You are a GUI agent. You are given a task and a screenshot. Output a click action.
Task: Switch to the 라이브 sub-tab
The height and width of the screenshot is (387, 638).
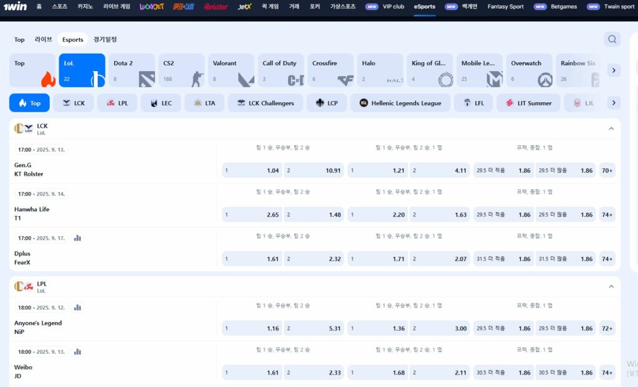[x=43, y=39]
